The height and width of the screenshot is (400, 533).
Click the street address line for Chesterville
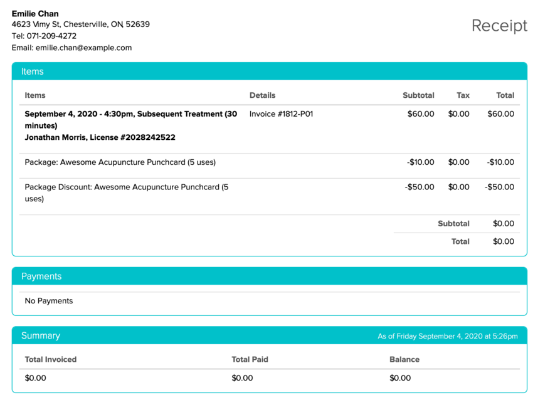coord(80,24)
